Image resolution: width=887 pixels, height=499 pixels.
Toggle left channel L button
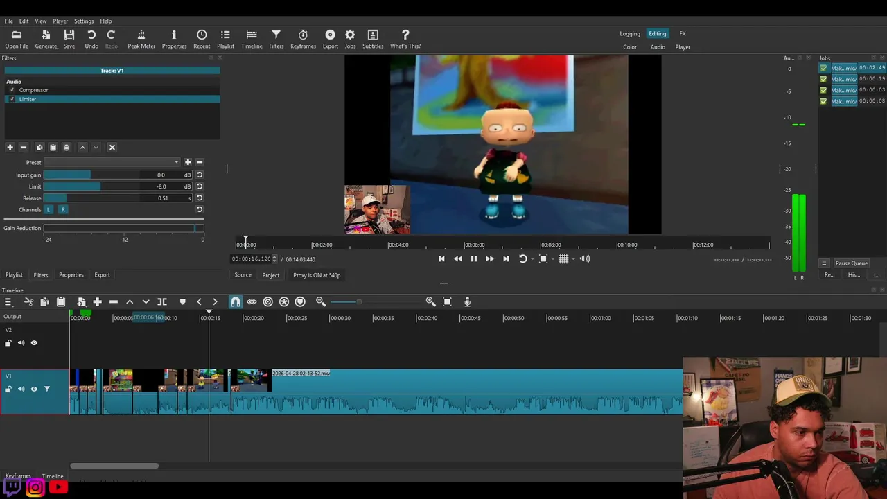click(49, 210)
